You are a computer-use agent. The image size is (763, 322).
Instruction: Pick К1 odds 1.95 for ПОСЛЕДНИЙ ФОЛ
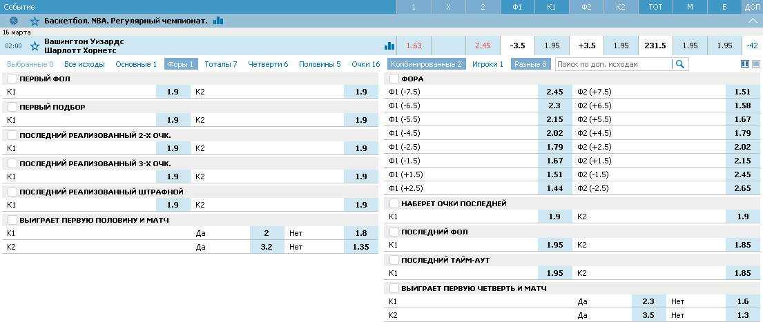click(x=554, y=245)
